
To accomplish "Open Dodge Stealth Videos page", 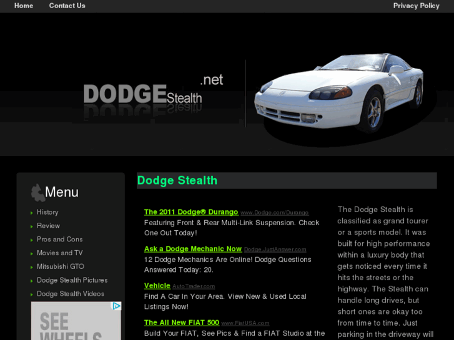I will (71, 294).
